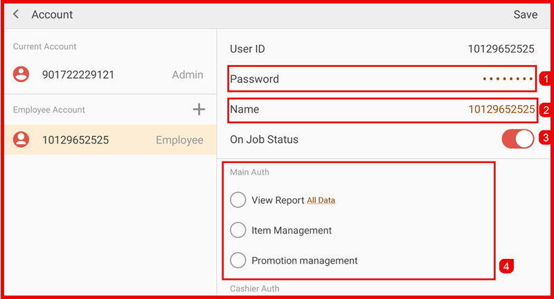This screenshot has width=554, height=299.
Task: Click the admin account avatar icon
Action: click(x=22, y=75)
